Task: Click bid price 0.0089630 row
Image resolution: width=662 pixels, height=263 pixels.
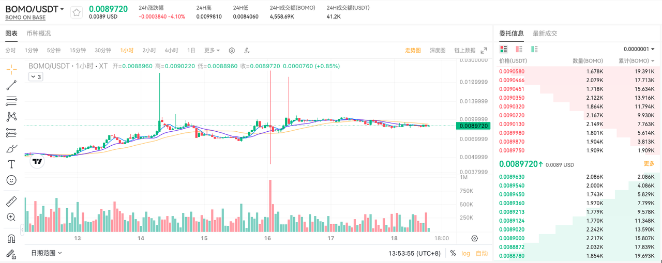Action: coord(578,177)
